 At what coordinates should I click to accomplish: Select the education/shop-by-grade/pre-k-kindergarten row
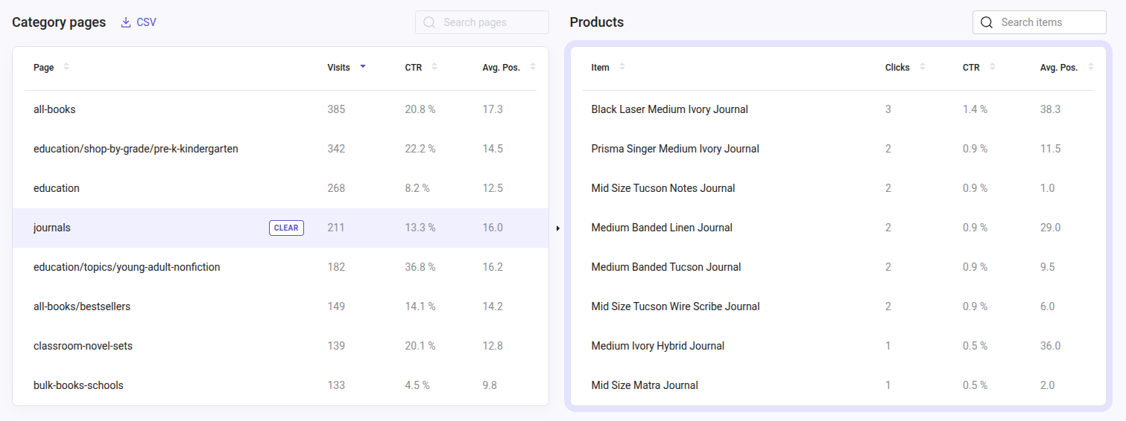click(136, 149)
